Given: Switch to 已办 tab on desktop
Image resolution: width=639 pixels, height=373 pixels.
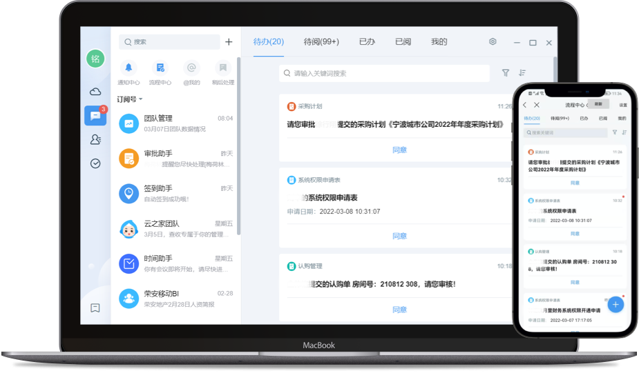Looking at the screenshot, I should click(x=367, y=41).
